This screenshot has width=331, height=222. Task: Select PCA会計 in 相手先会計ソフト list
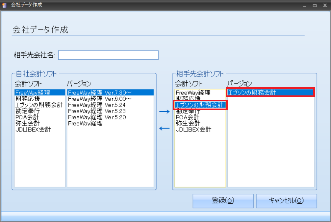click(188, 117)
